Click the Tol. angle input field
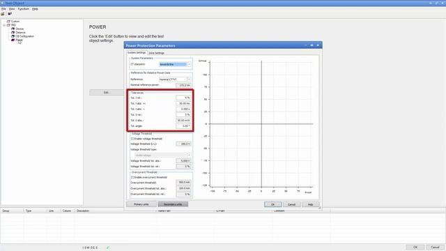 click(183, 125)
